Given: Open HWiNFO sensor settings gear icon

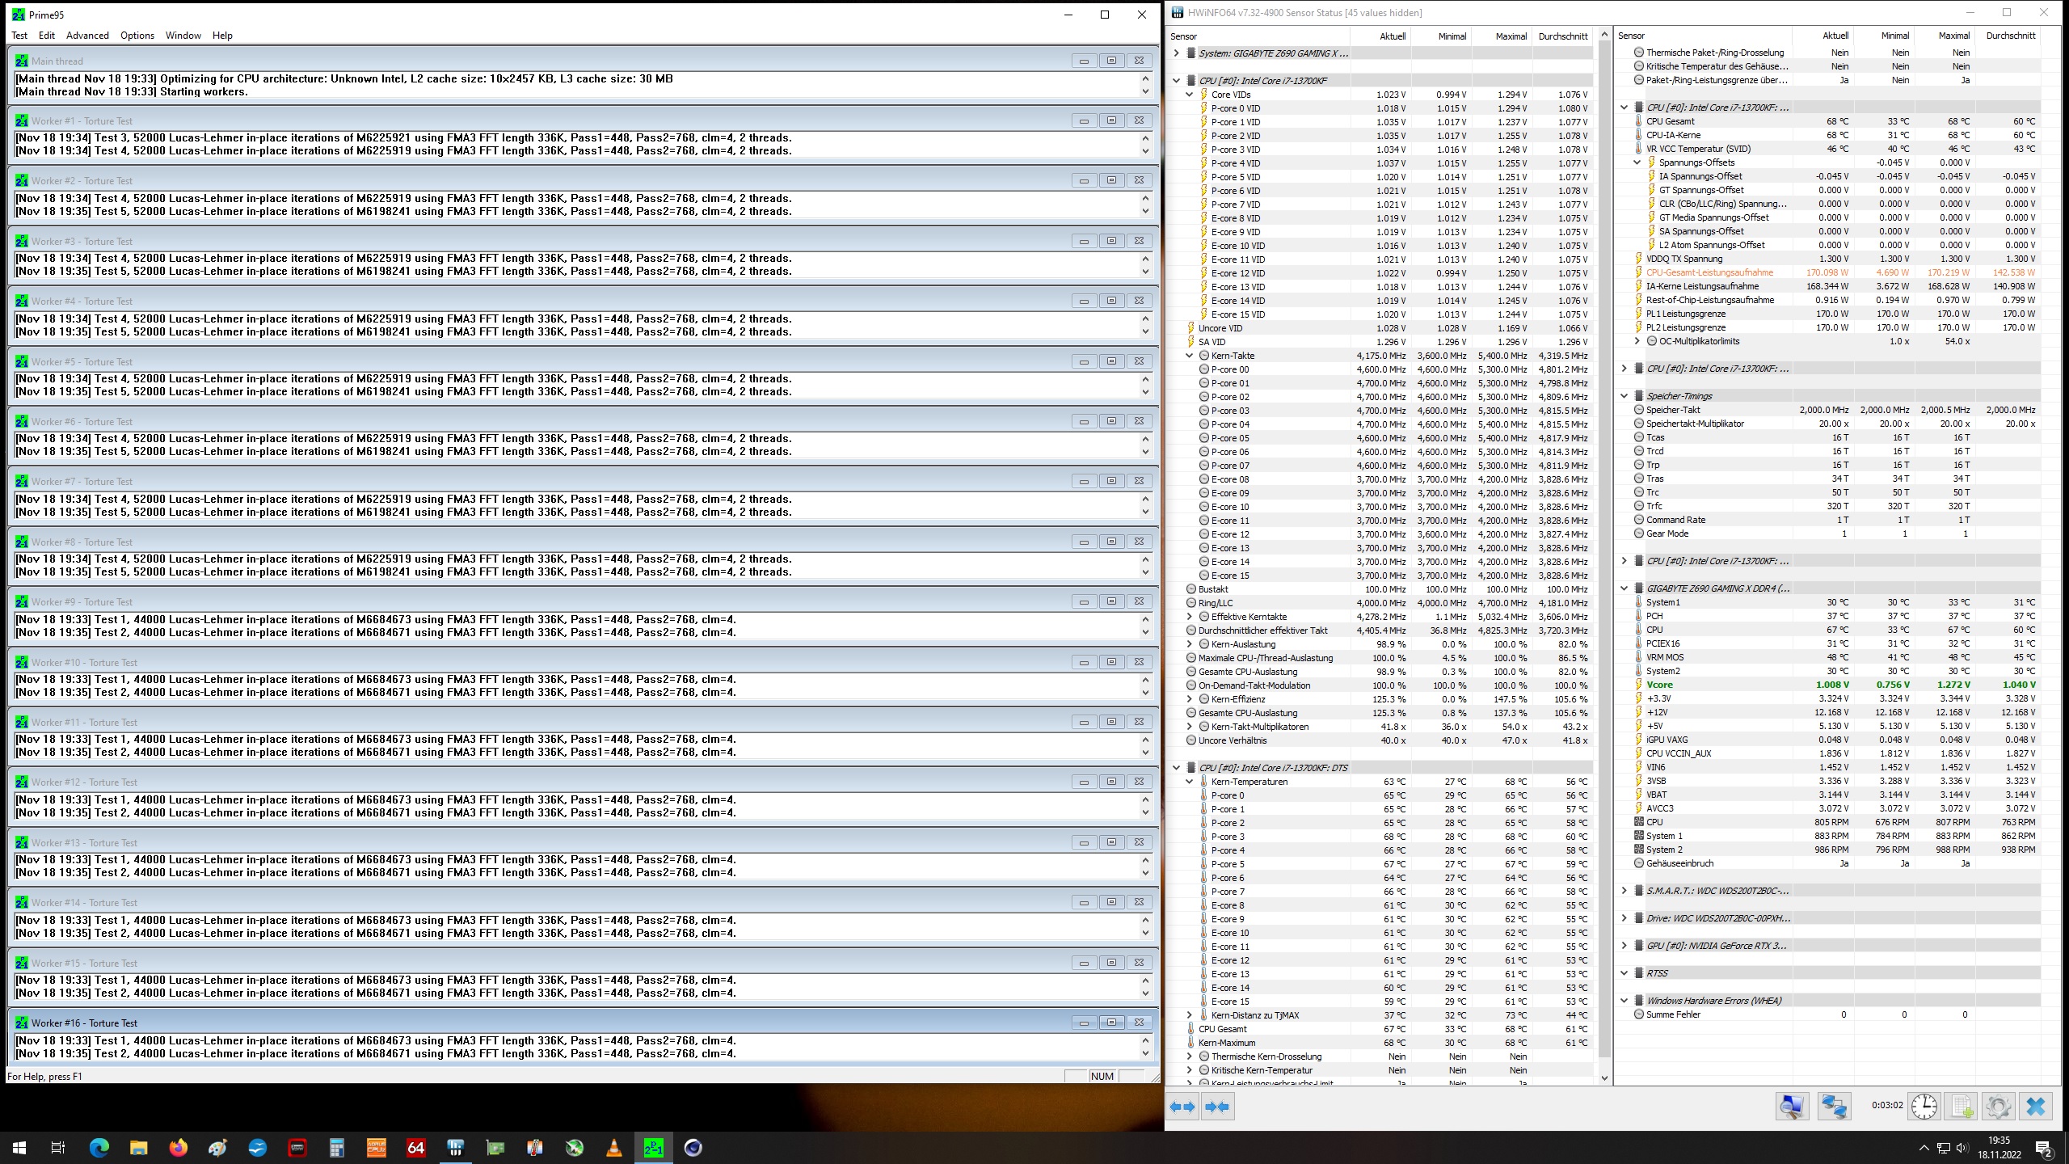Looking at the screenshot, I should tap(1998, 1107).
